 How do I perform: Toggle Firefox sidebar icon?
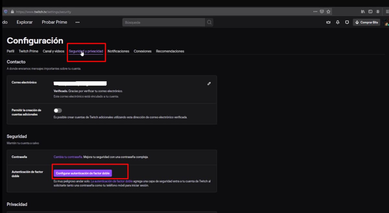pyautogui.click(x=371, y=12)
